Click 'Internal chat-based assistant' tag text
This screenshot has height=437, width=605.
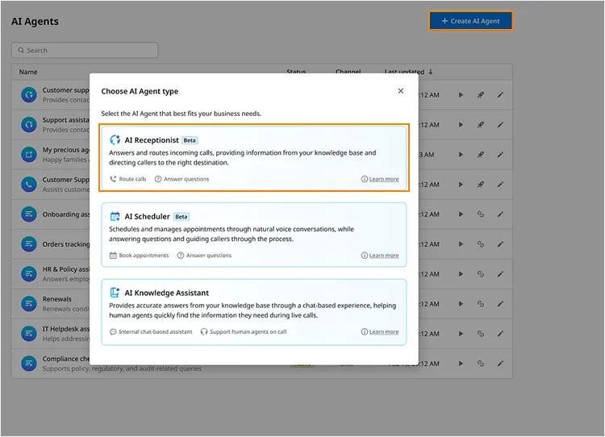pos(155,331)
